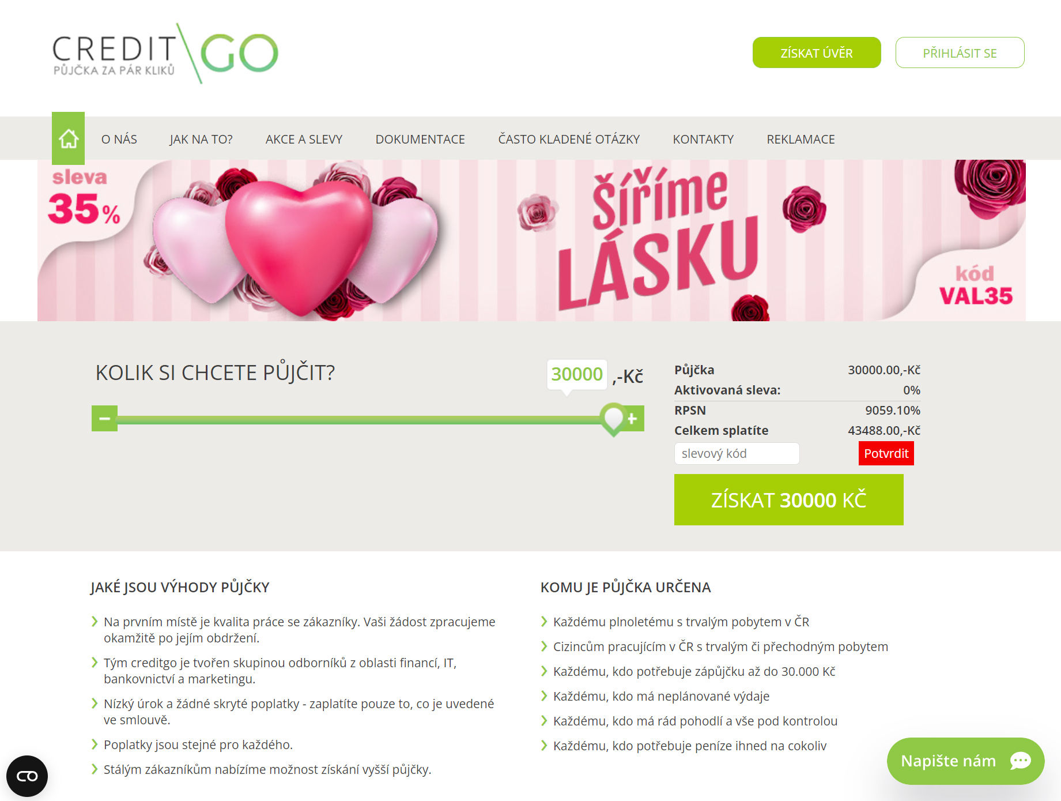This screenshot has width=1061, height=801.
Task: Open the cookie settings round icon
Action: pos(27,776)
